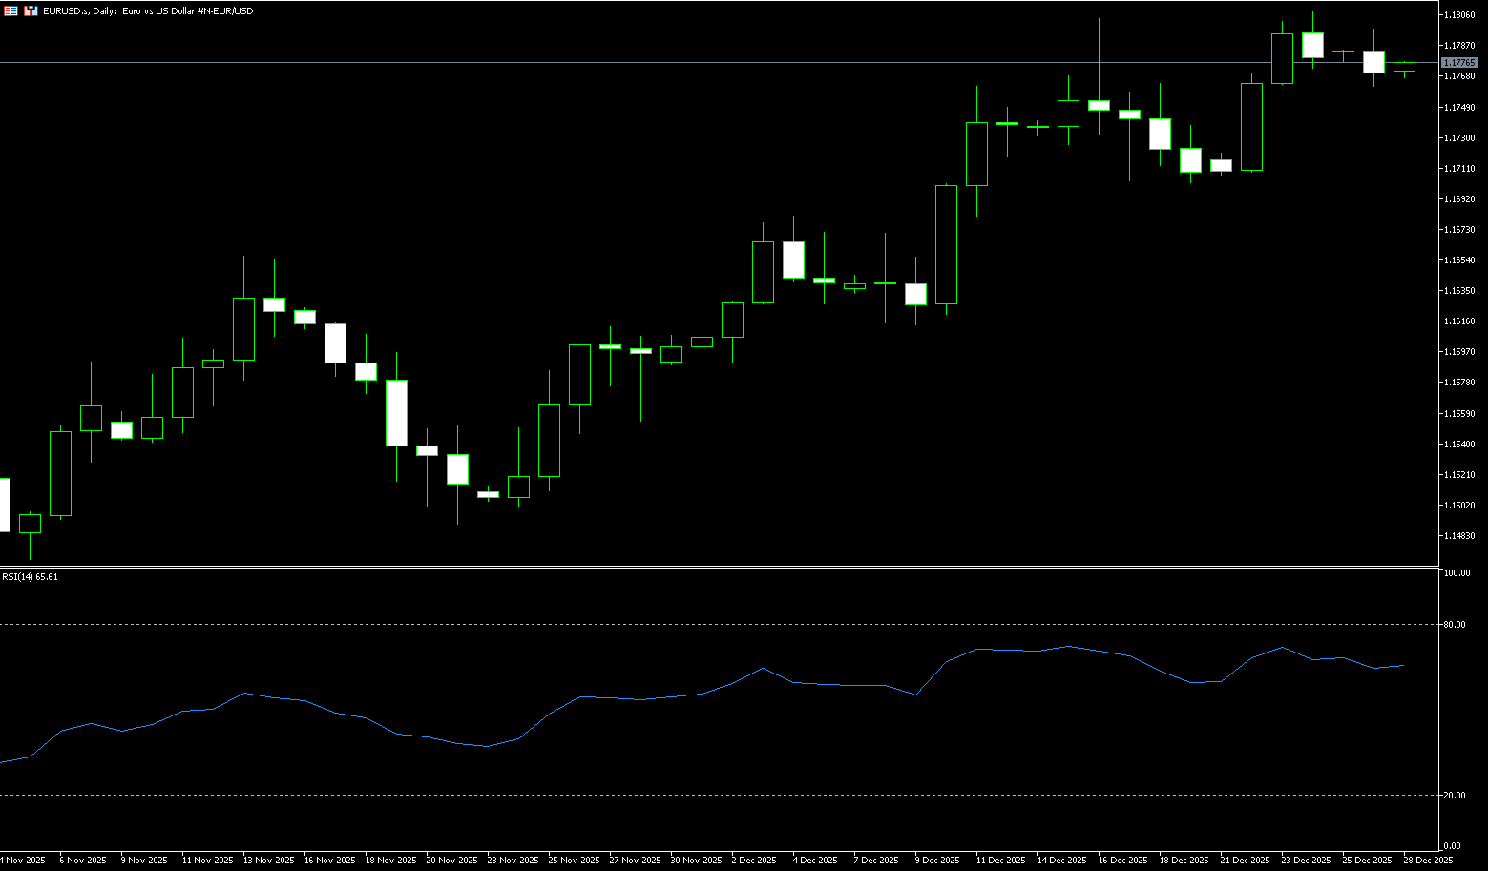Click the 13 Nov 2025 date label
The width and height of the screenshot is (1488, 871).
(268, 861)
